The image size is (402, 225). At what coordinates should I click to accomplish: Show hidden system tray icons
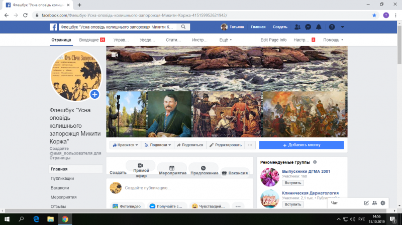pyautogui.click(x=339, y=219)
